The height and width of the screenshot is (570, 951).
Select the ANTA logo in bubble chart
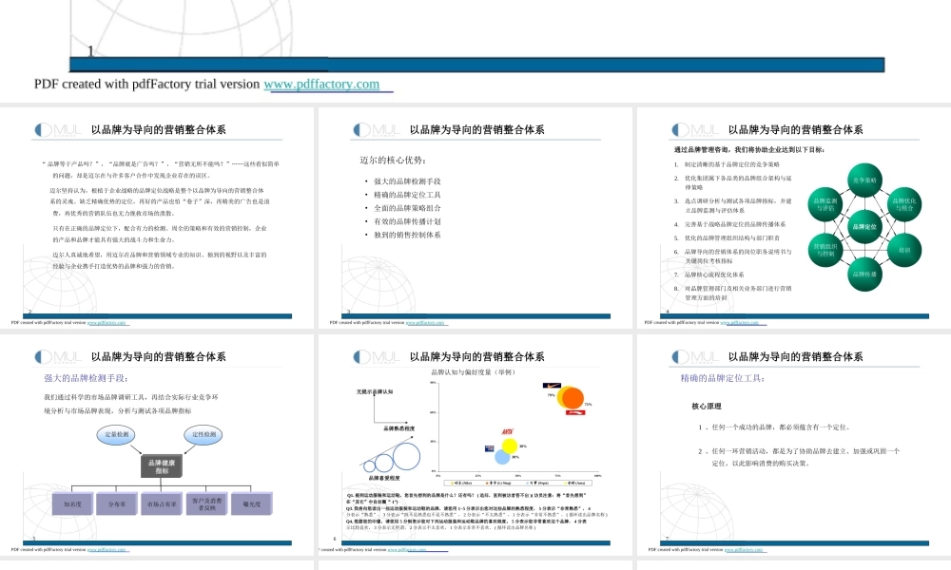508,430
